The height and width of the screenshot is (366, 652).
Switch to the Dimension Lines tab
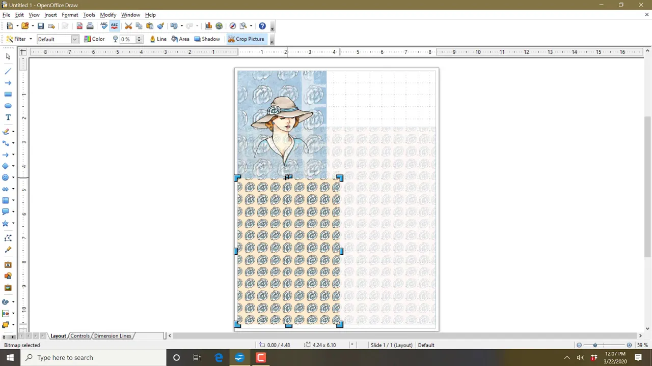[x=113, y=336]
